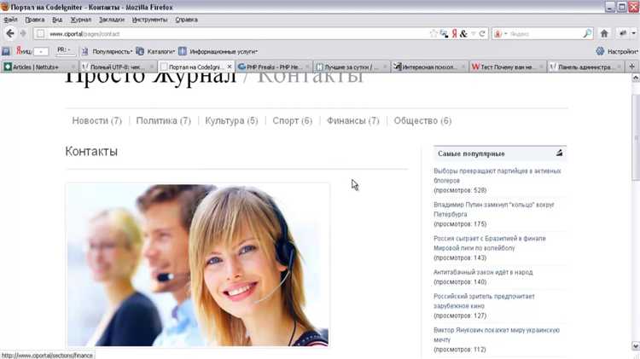Open the Общество (6) section
This screenshot has height=359, width=640.
coord(422,121)
